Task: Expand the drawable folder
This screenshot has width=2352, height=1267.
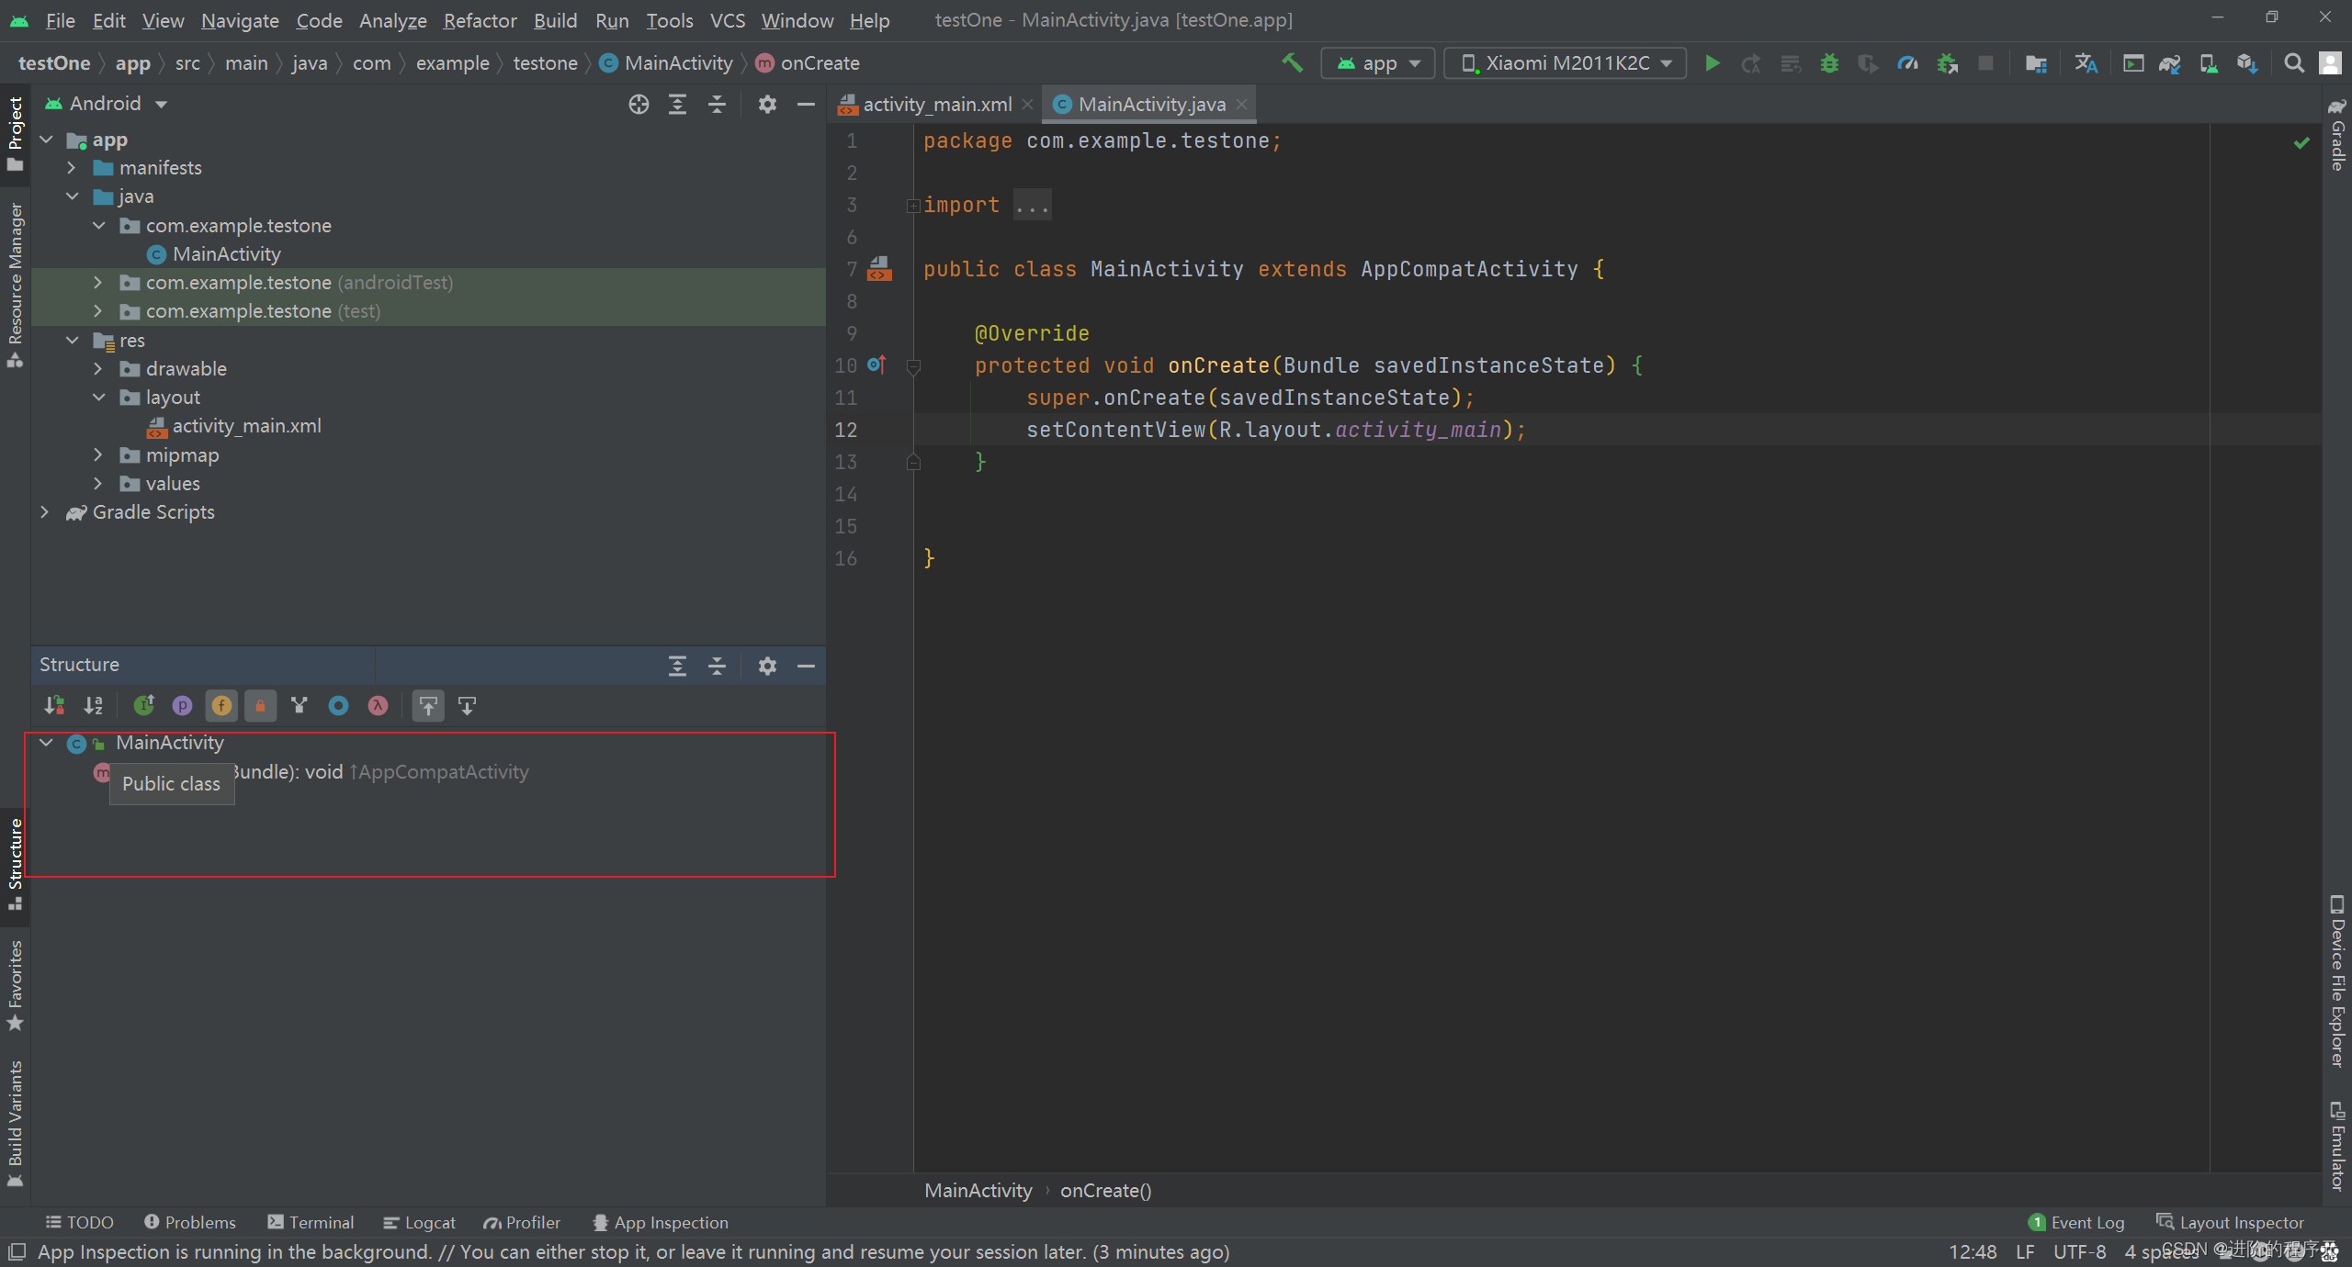Action: coord(97,369)
